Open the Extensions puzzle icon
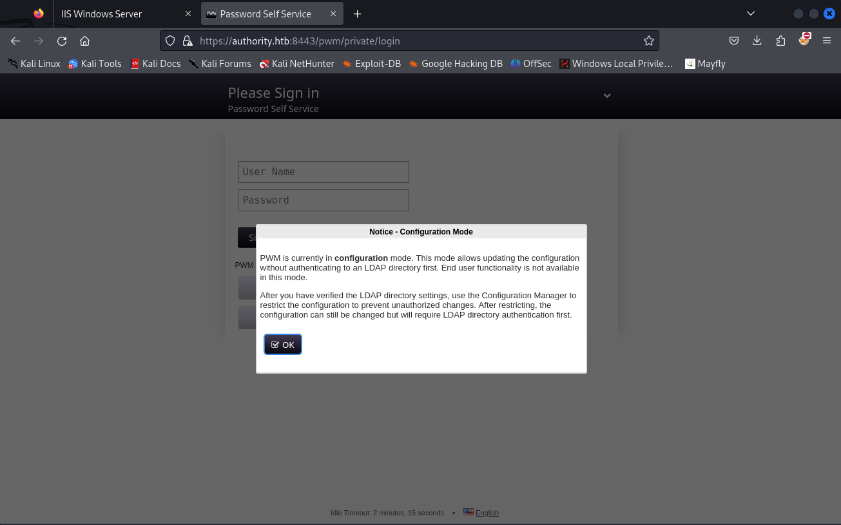 [x=780, y=41]
